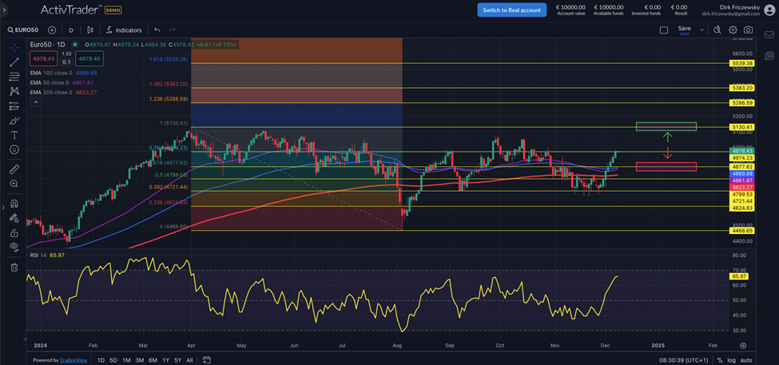Viewport: 779px width, 365px height.
Task: Select the ruler measure tool
Action: (x=14, y=169)
